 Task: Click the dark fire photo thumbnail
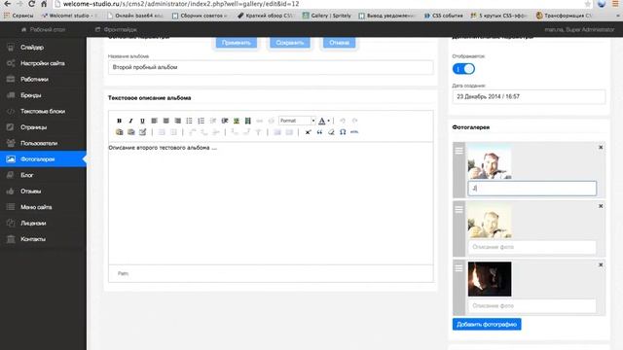pyautogui.click(x=490, y=279)
